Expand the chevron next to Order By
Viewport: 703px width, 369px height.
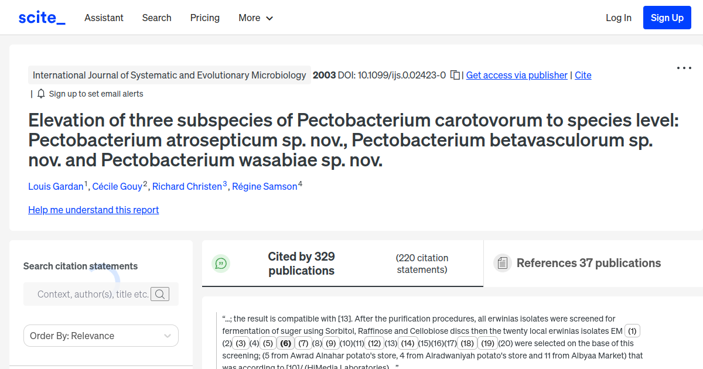tap(167, 336)
